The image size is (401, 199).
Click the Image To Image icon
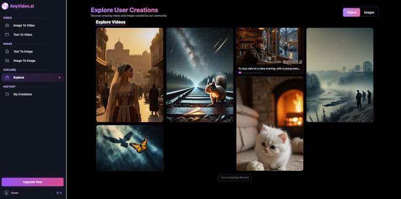(7, 61)
